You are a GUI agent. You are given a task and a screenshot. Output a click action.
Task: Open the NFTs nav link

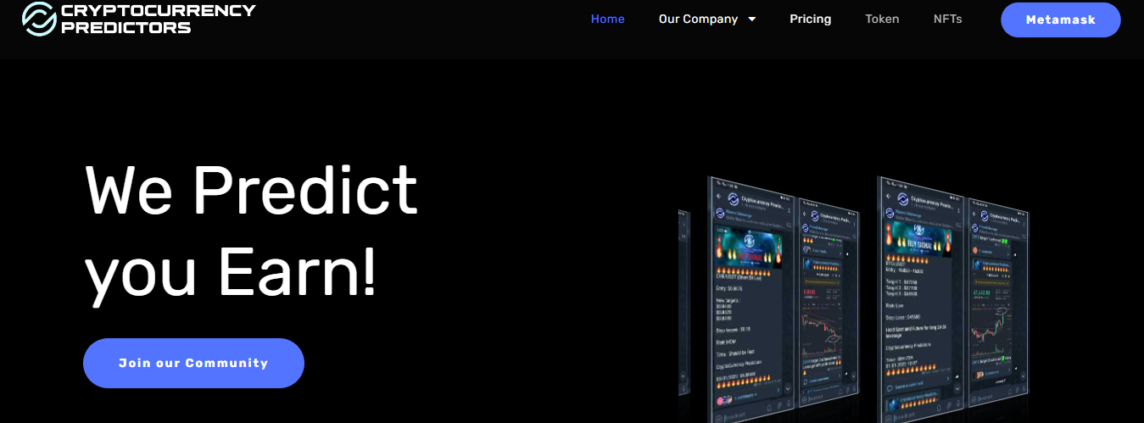click(x=947, y=19)
